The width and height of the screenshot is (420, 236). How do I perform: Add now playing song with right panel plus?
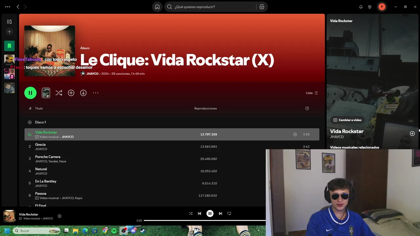[x=412, y=133]
